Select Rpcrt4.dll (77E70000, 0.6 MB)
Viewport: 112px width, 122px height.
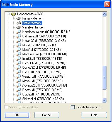click(x=42, y=90)
